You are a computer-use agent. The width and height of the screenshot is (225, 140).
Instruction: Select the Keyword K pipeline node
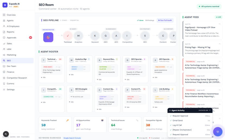(x=95, y=36)
